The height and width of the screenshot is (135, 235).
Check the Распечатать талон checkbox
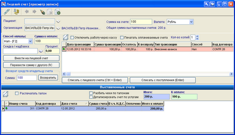point(17,93)
